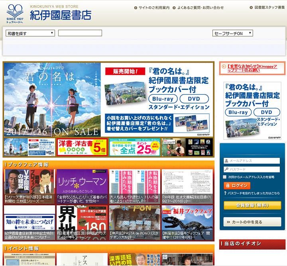The image size is (287, 266).
Task: Click the V字回復の経営 book thumbnail
Action: [29, 182]
